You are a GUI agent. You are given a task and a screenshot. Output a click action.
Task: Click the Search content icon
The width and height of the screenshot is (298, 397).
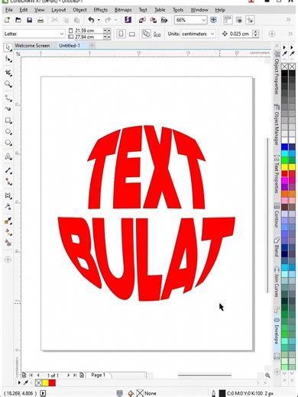click(x=128, y=20)
